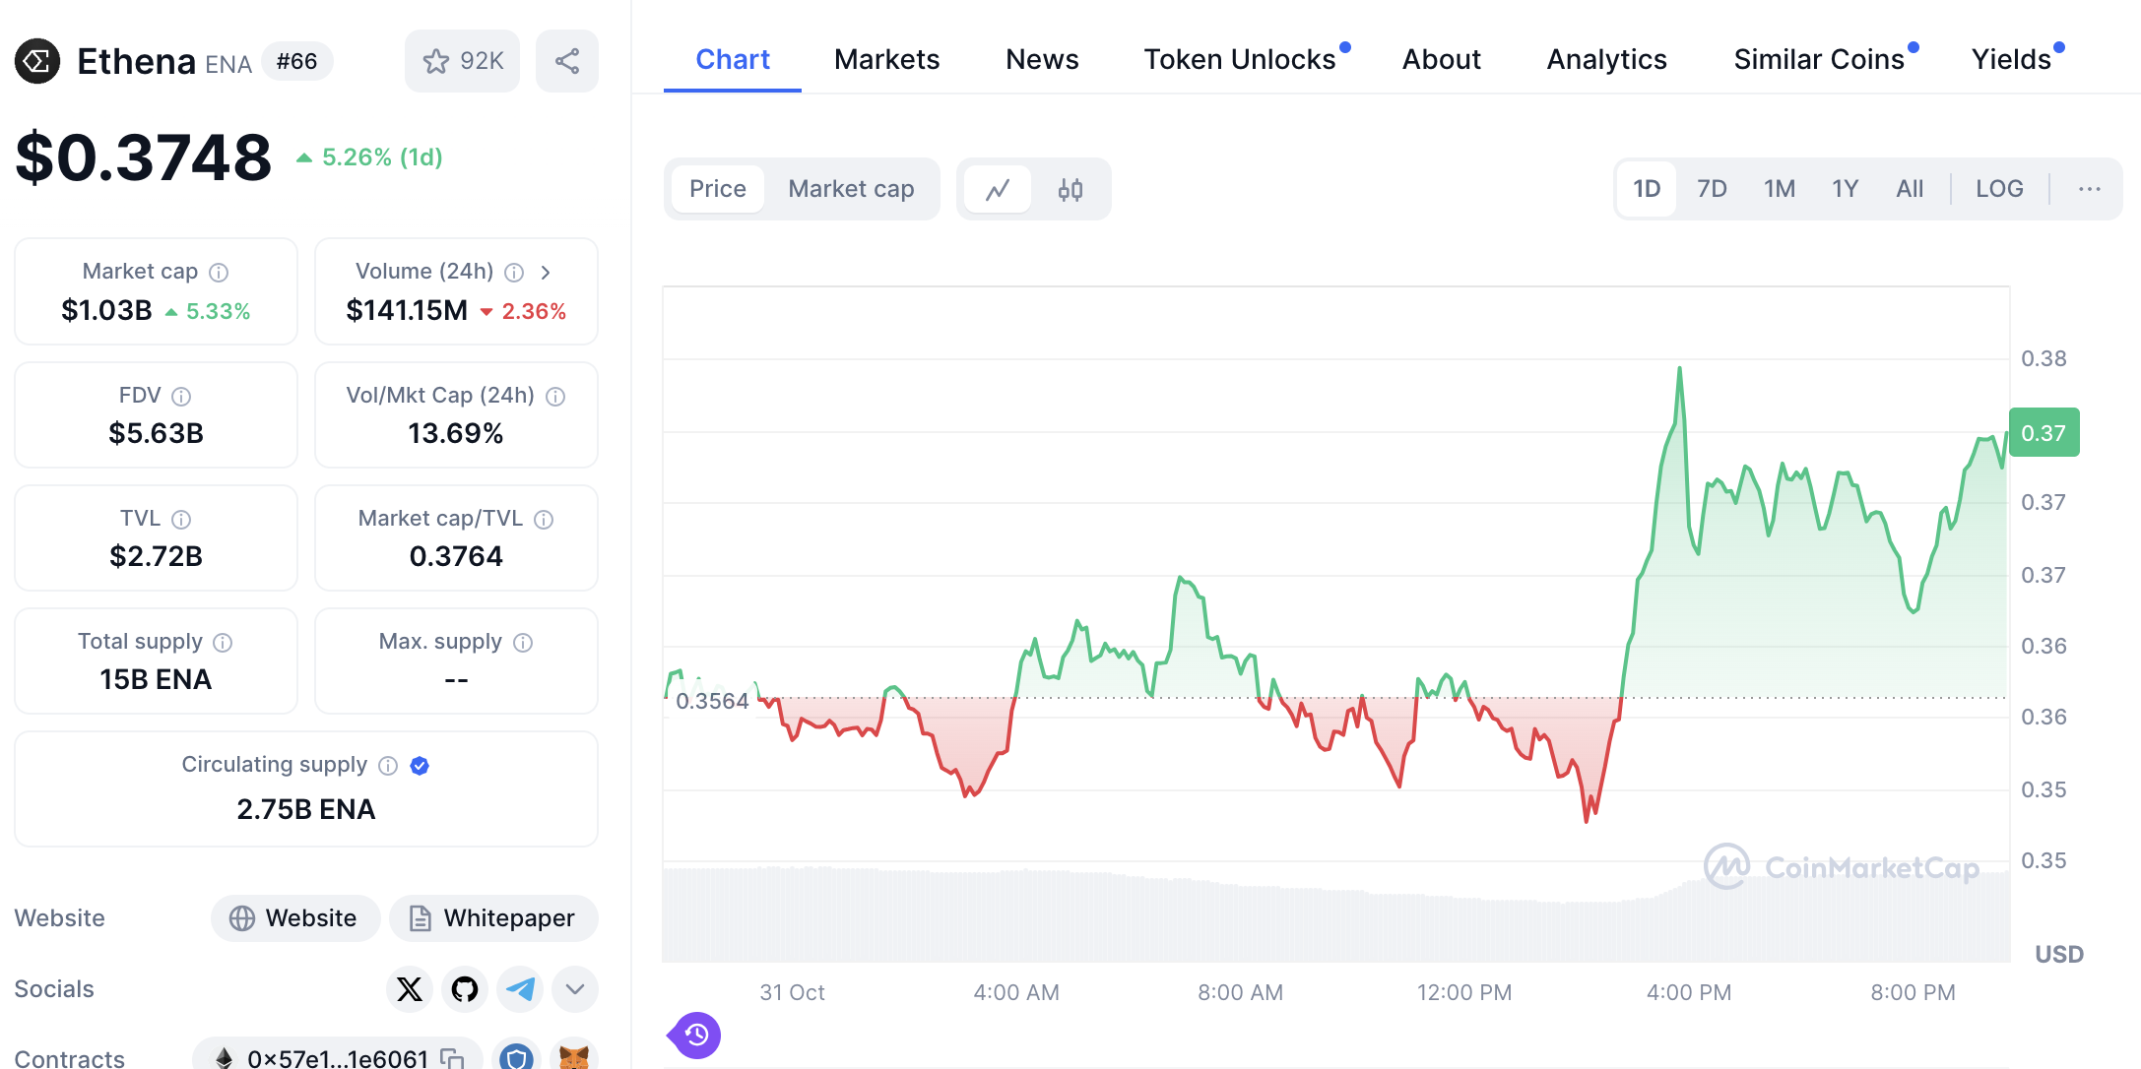This screenshot has width=2141, height=1069.
Task: Click the 4:00 PM time axis label
Action: (1688, 992)
